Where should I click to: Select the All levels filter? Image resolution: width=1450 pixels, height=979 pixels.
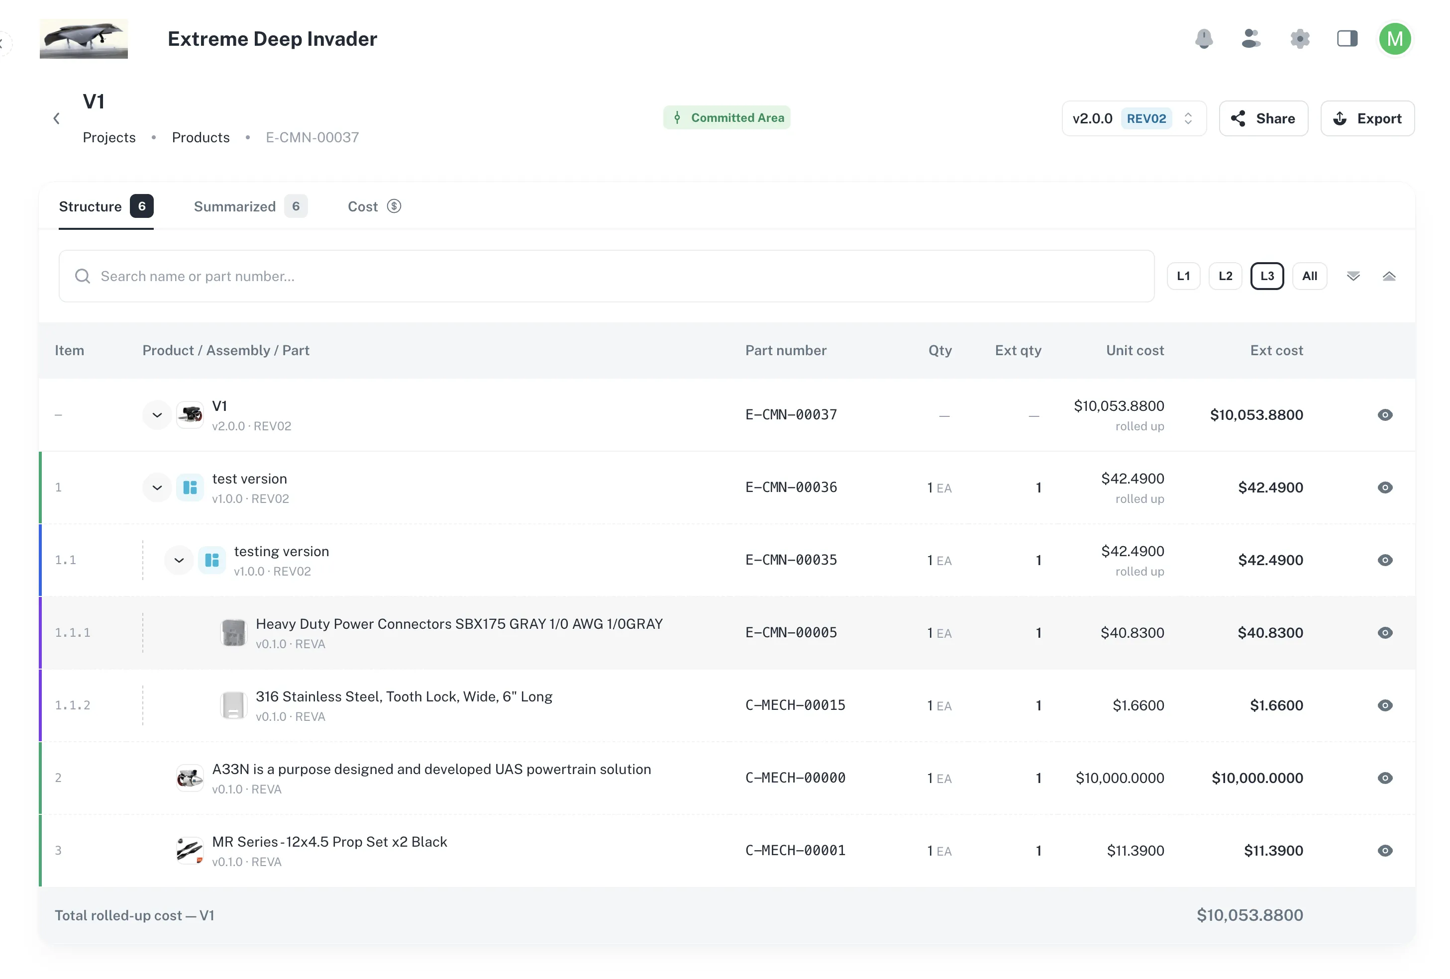click(x=1309, y=276)
